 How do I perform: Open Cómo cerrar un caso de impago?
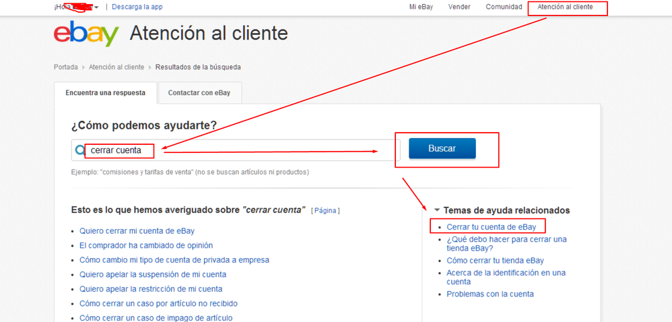[x=156, y=318]
